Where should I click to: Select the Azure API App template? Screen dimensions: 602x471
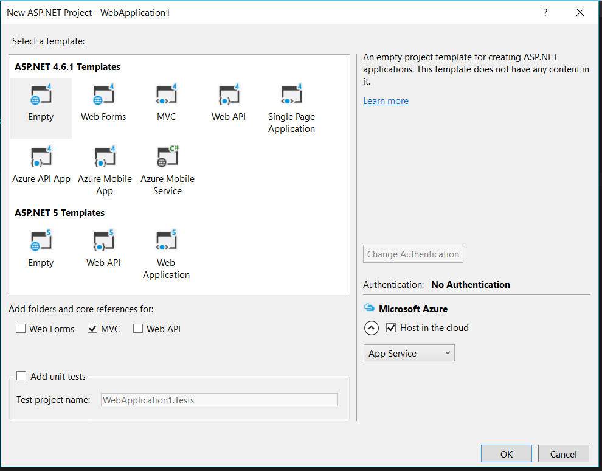(41, 158)
